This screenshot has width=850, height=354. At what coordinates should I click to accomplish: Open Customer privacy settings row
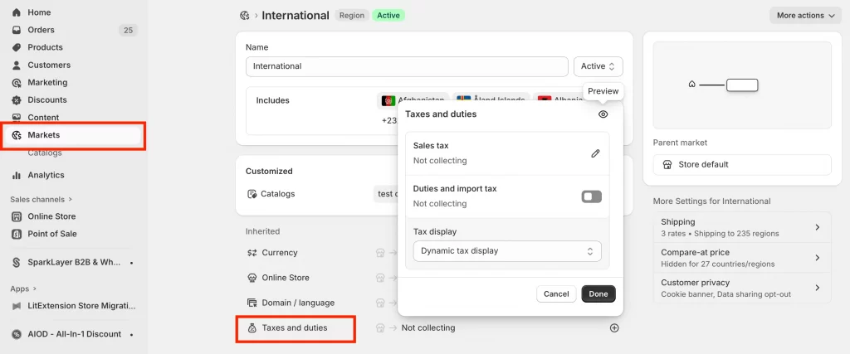tap(741, 288)
